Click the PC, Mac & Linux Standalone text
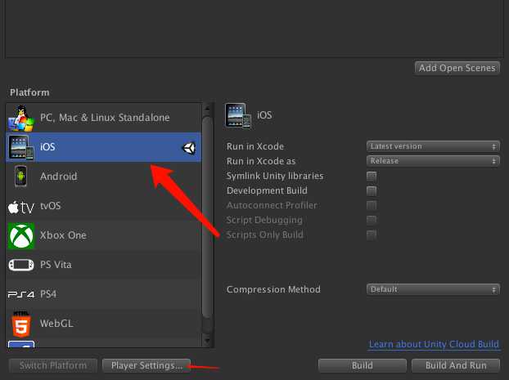This screenshot has width=509, height=380. point(105,118)
